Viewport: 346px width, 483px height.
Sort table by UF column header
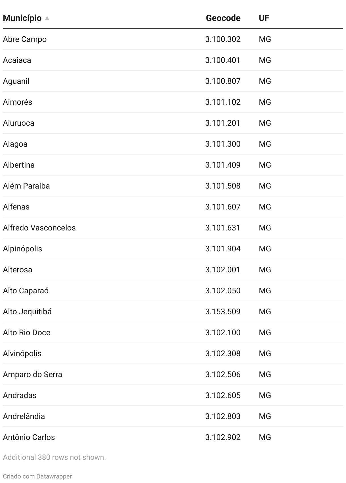(x=264, y=18)
